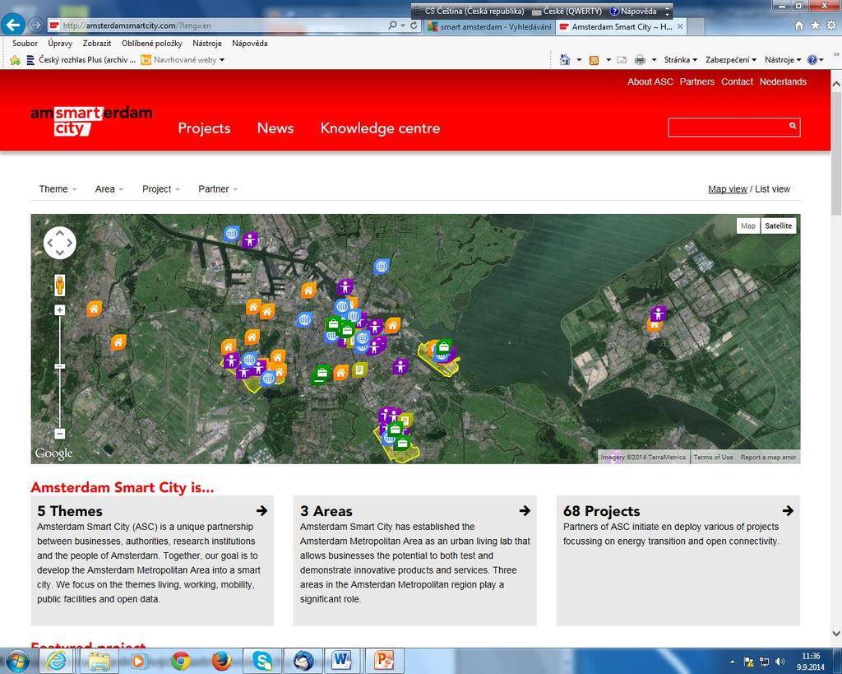The height and width of the screenshot is (674, 842).
Task: Click the arrow on the 5 Themes card
Action: tap(261, 510)
